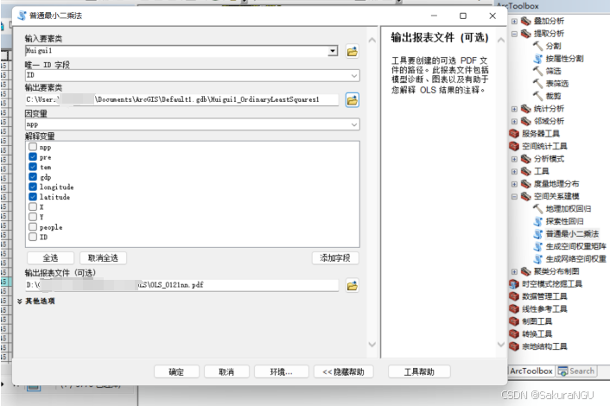Uncheck the tem explanatory variable
The width and height of the screenshot is (610, 406).
[x=33, y=167]
